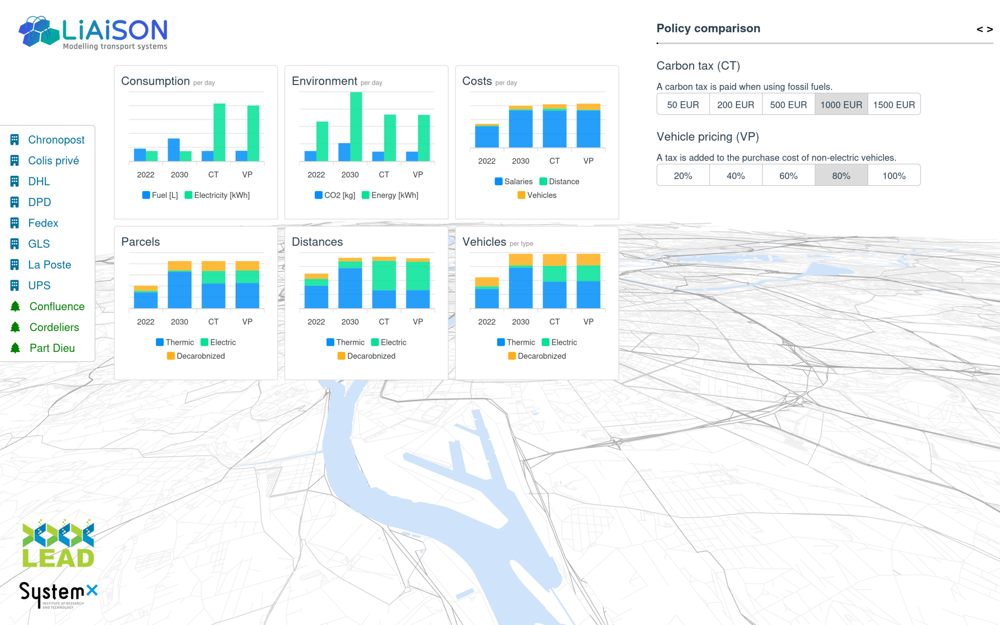Toggle Electricity [kWh] legend in Consumption chart

217,195
